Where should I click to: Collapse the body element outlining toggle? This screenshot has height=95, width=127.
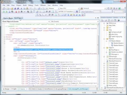[x=4, y=37]
